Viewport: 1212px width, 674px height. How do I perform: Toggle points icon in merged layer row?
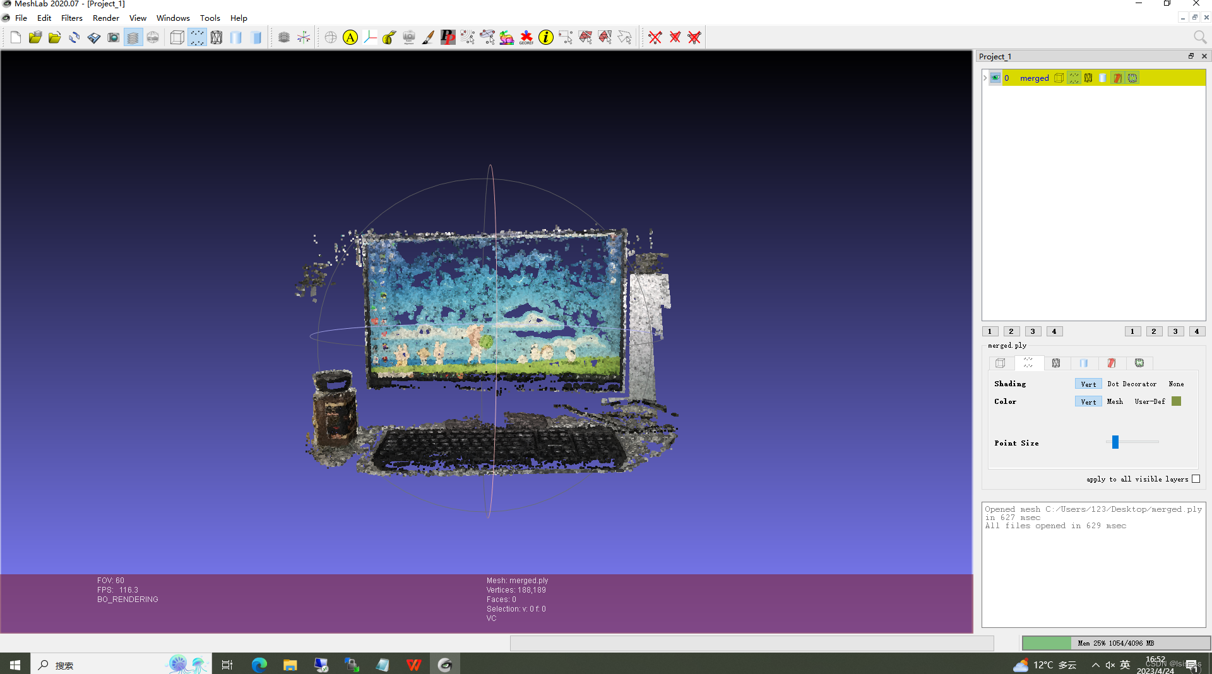(x=1074, y=78)
